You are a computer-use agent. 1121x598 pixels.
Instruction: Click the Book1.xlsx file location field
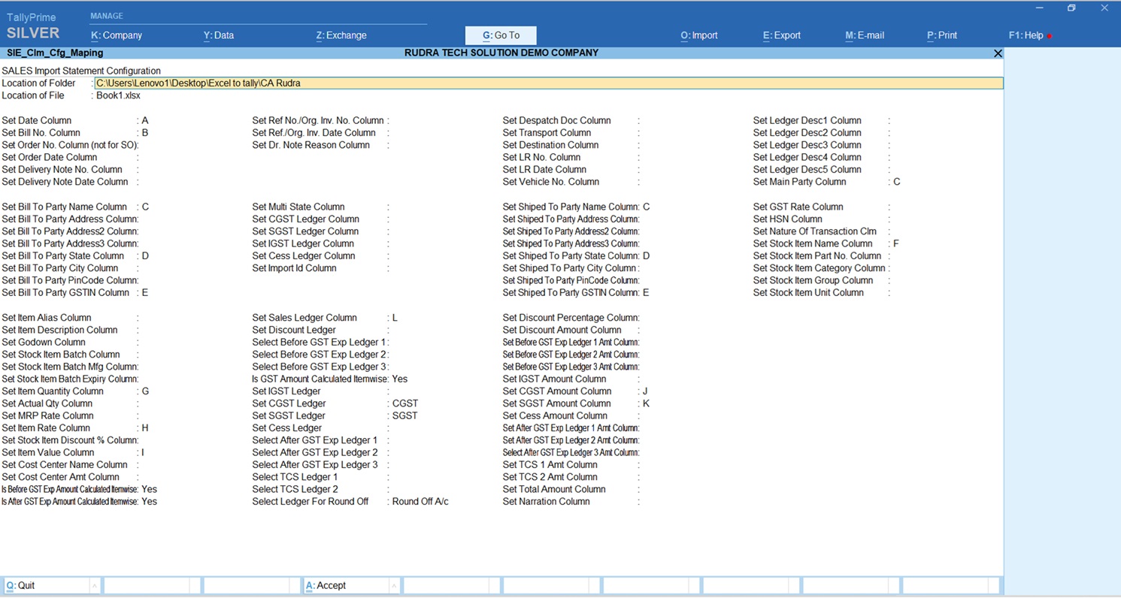(x=118, y=95)
